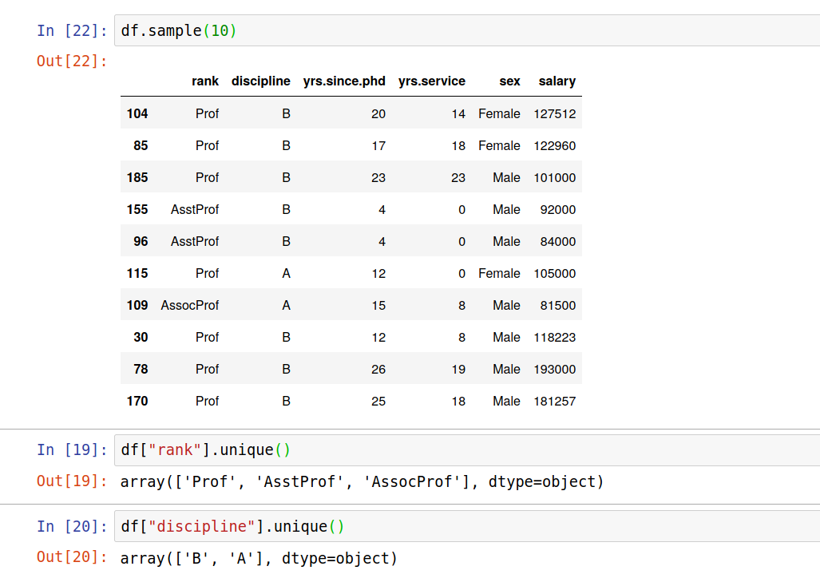Click the yrs.since.phd column header
The image size is (820, 582).
pyautogui.click(x=343, y=81)
